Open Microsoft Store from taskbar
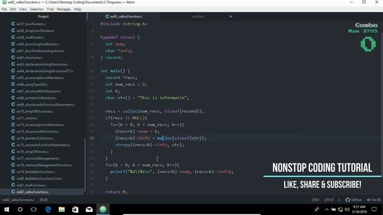This screenshot has height=215, width=383. 75,210
